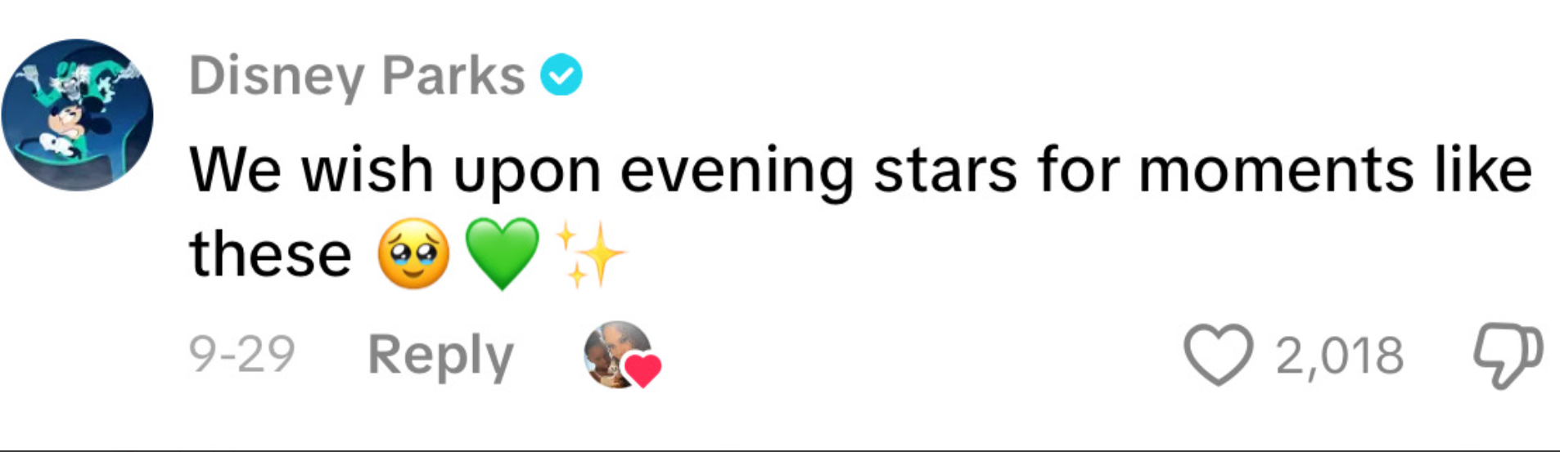Click the word "stars" in the comment
This screenshot has height=452, width=1560.
point(945,171)
